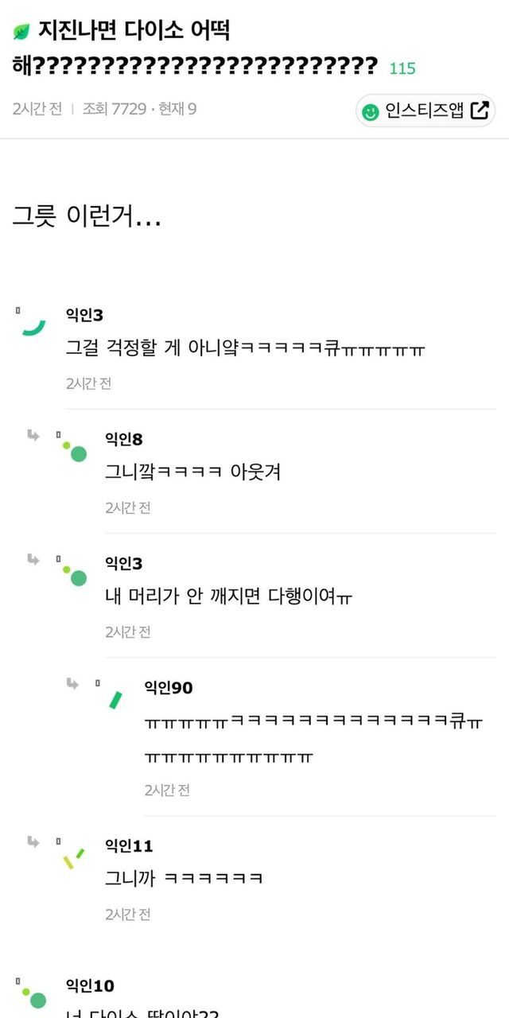Open the 인스티즈앱 button
Image resolution: width=509 pixels, height=1018 pixels.
pyautogui.click(x=425, y=111)
